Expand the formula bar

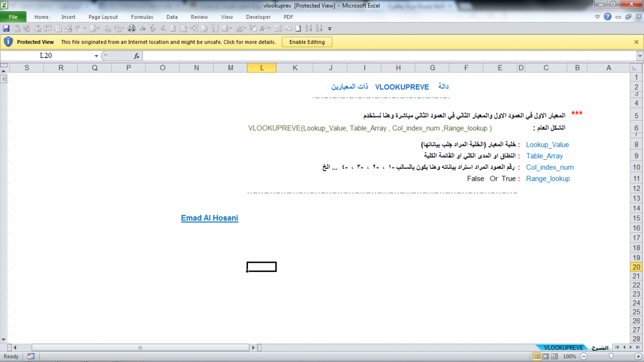[640, 56]
